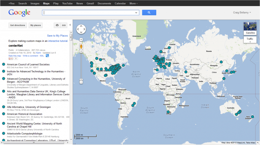This screenshot has width=260, height=145.
Task: Click the print icon button
Action: click(x=57, y=25)
